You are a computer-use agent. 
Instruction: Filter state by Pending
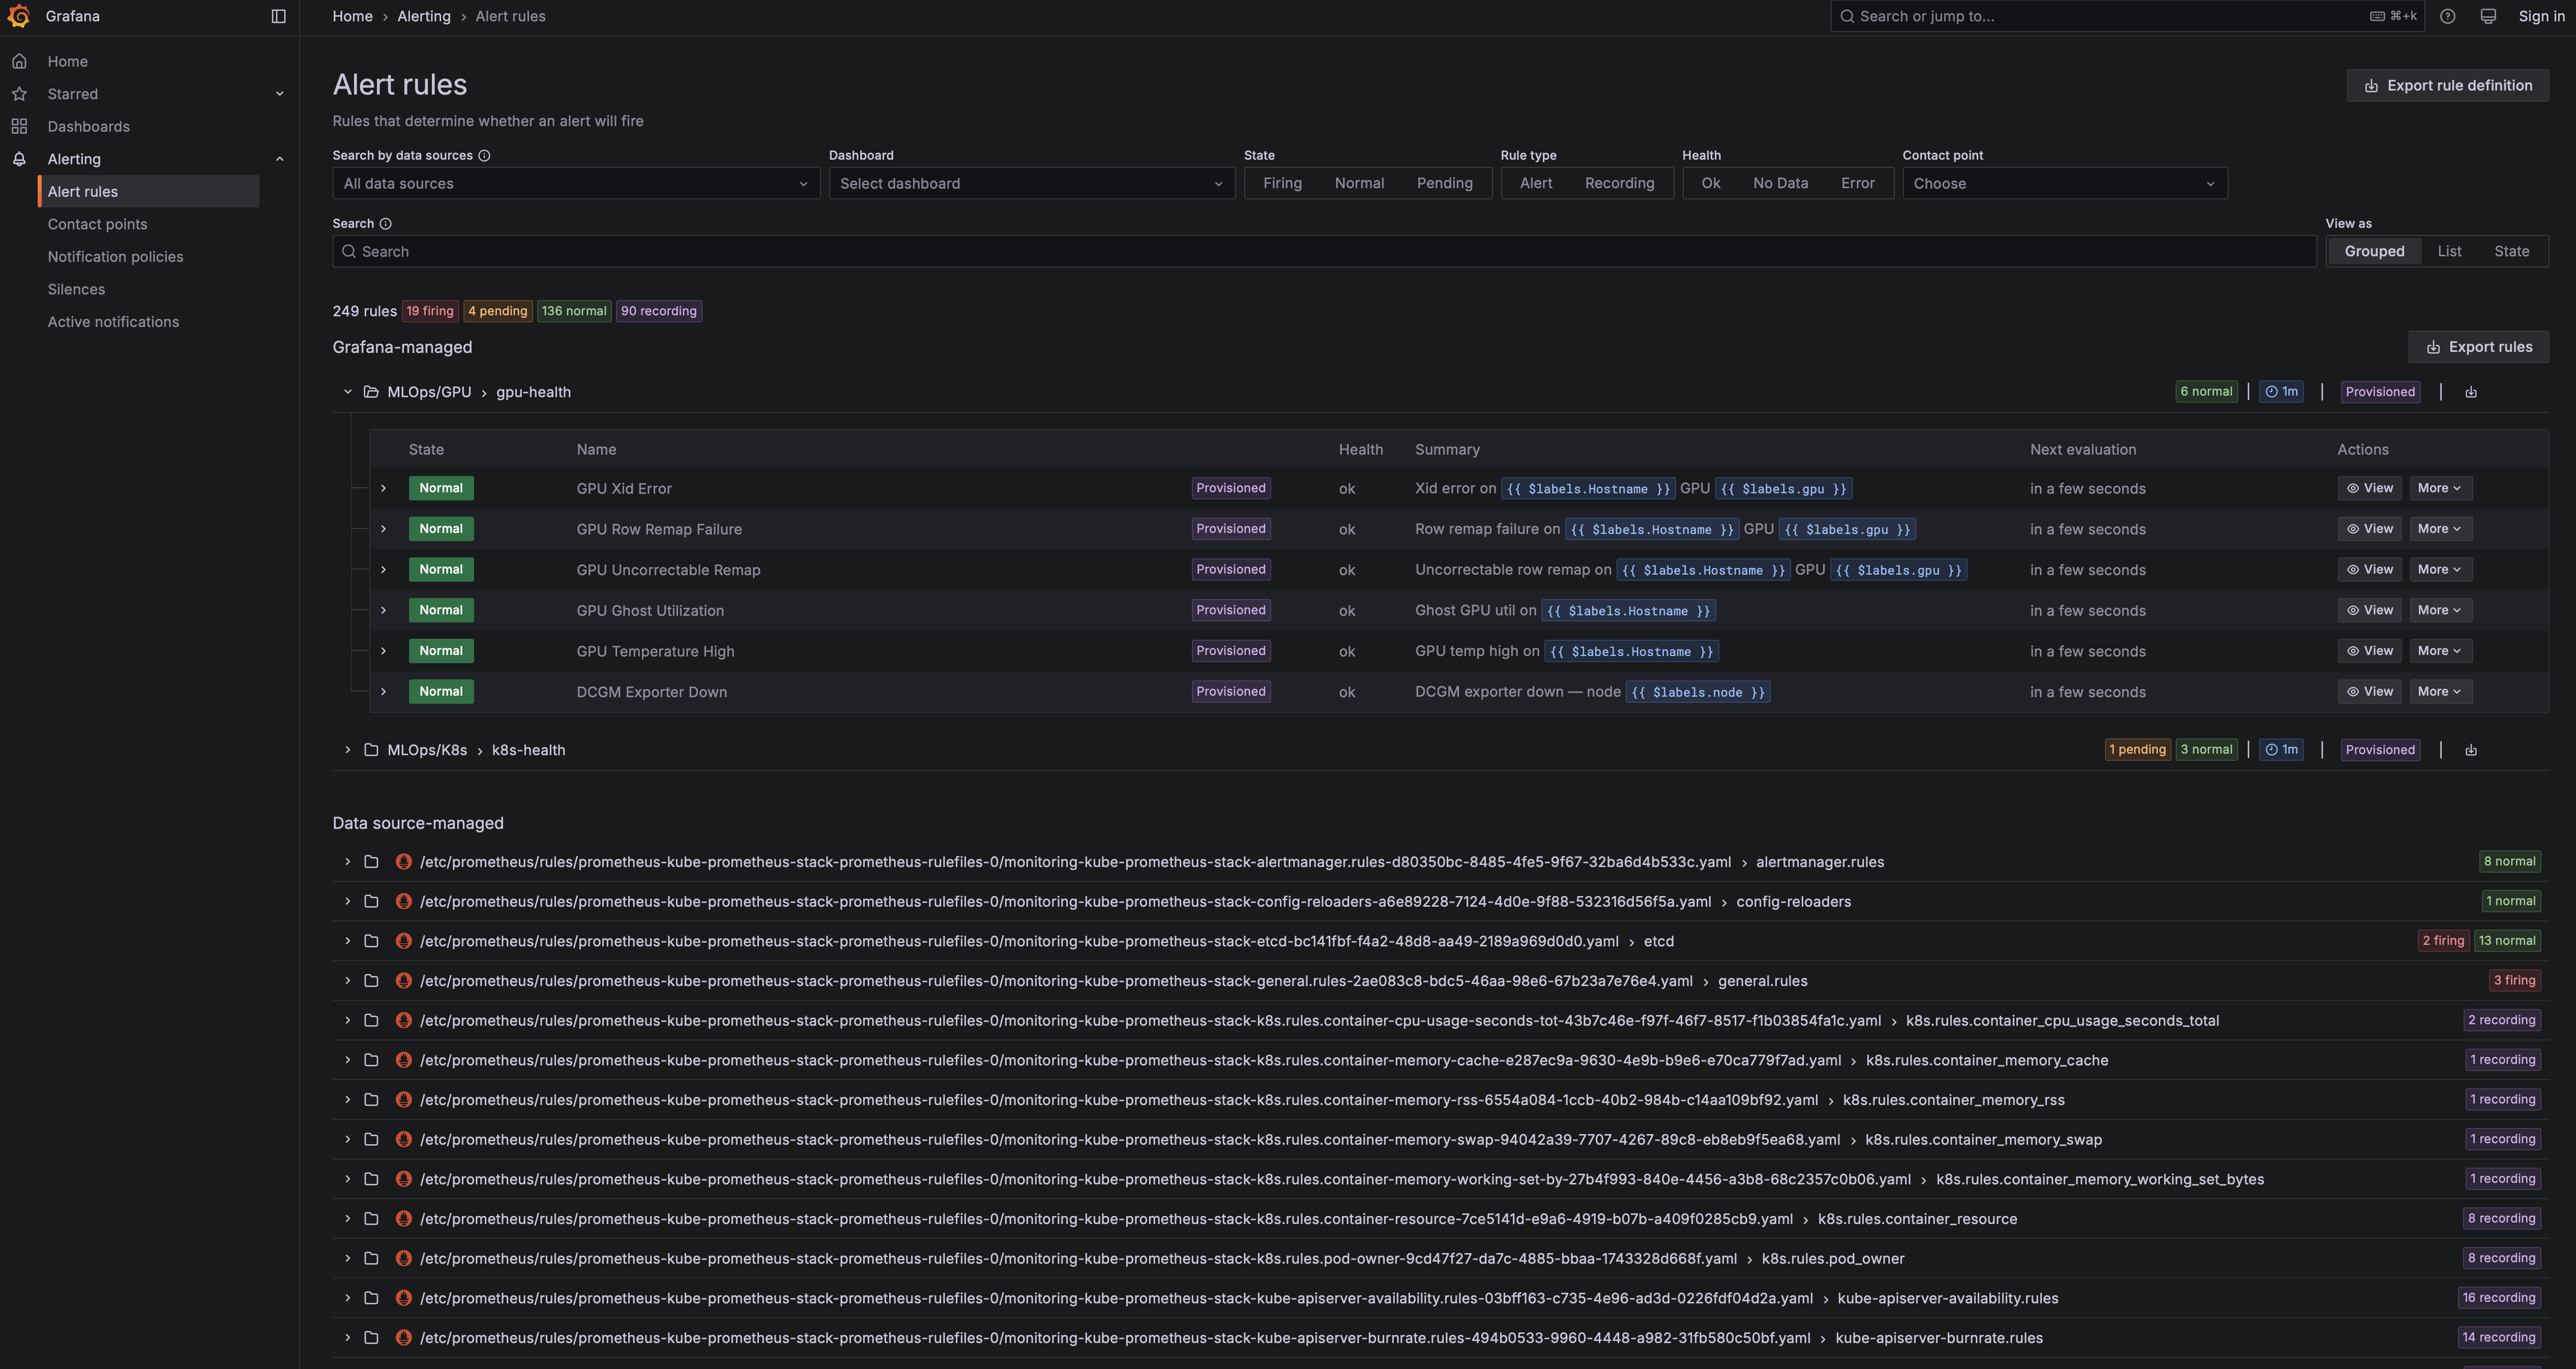1445,183
